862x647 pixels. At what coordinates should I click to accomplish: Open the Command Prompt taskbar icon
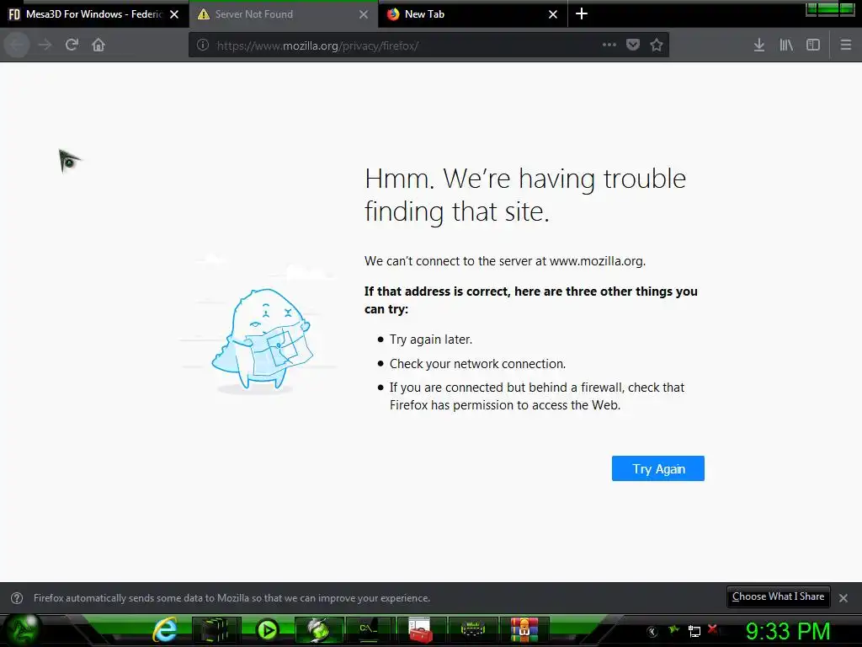369,630
